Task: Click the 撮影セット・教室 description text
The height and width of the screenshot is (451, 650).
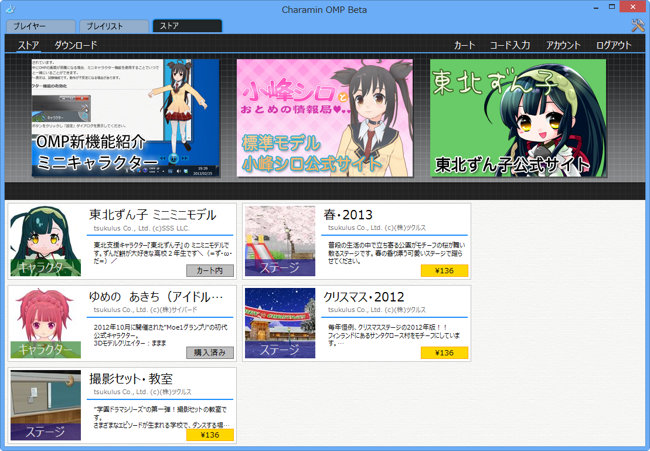Action: coord(162,417)
